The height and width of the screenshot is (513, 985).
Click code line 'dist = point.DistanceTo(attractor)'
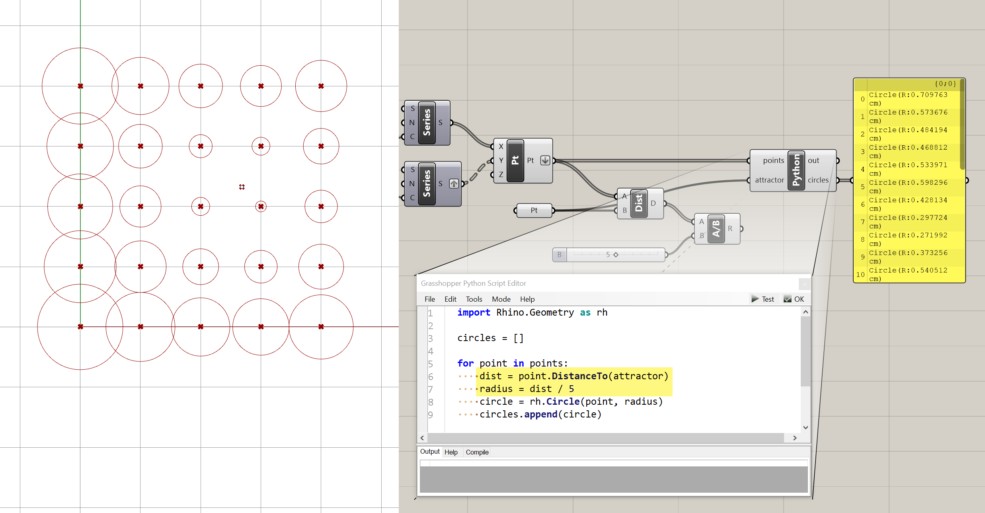[x=574, y=376]
